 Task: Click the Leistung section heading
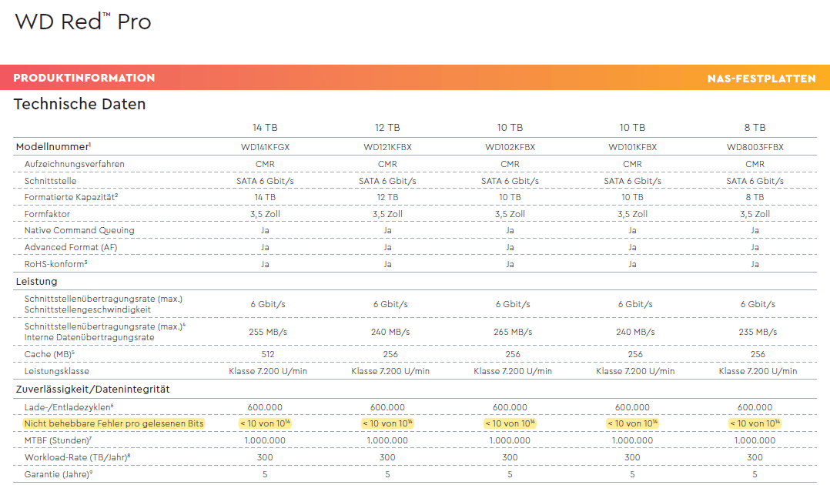(x=36, y=282)
